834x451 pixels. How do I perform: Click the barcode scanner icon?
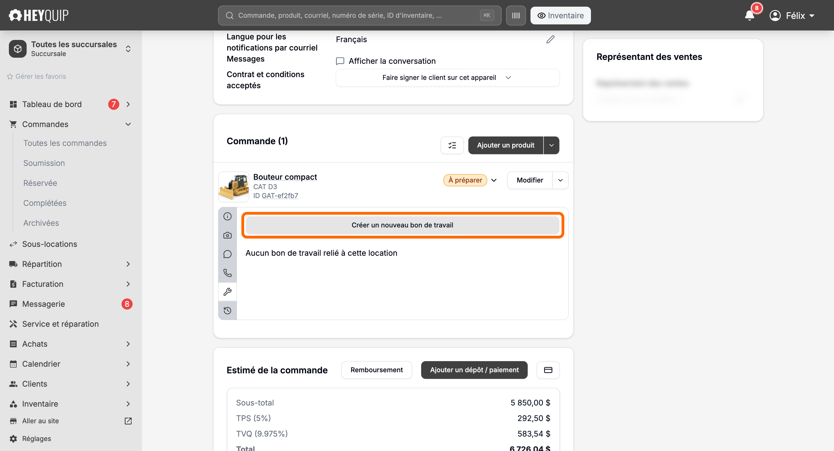(516, 16)
